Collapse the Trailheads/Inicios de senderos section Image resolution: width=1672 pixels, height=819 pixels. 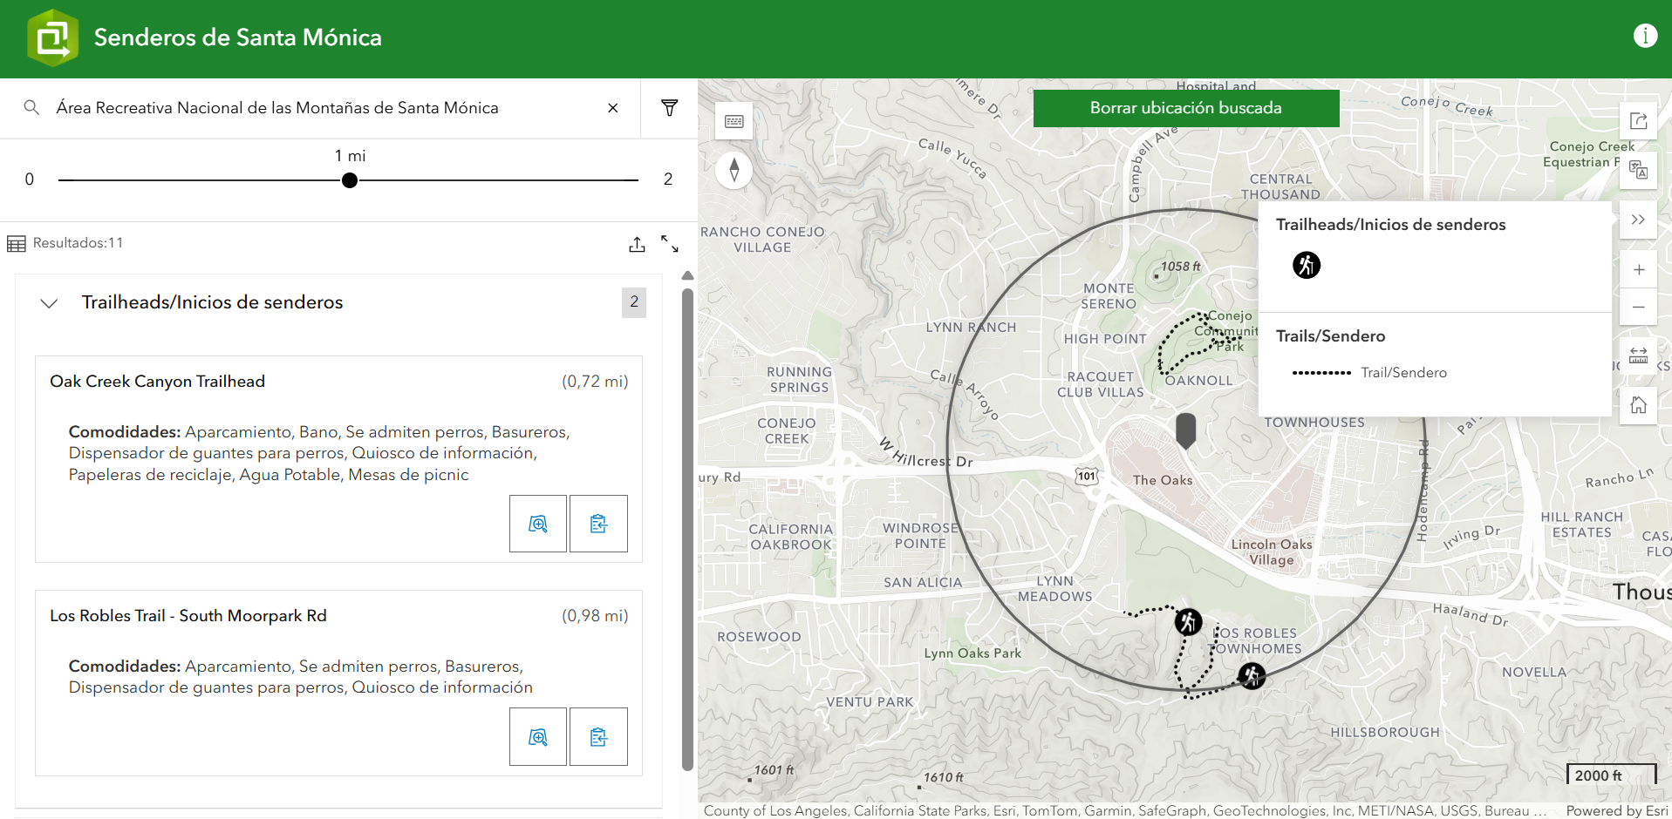point(50,303)
